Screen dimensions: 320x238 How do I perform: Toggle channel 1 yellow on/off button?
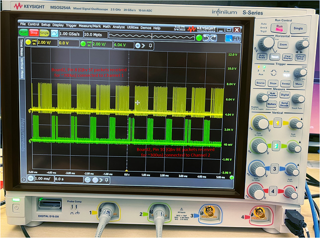pyautogui.click(x=28, y=42)
